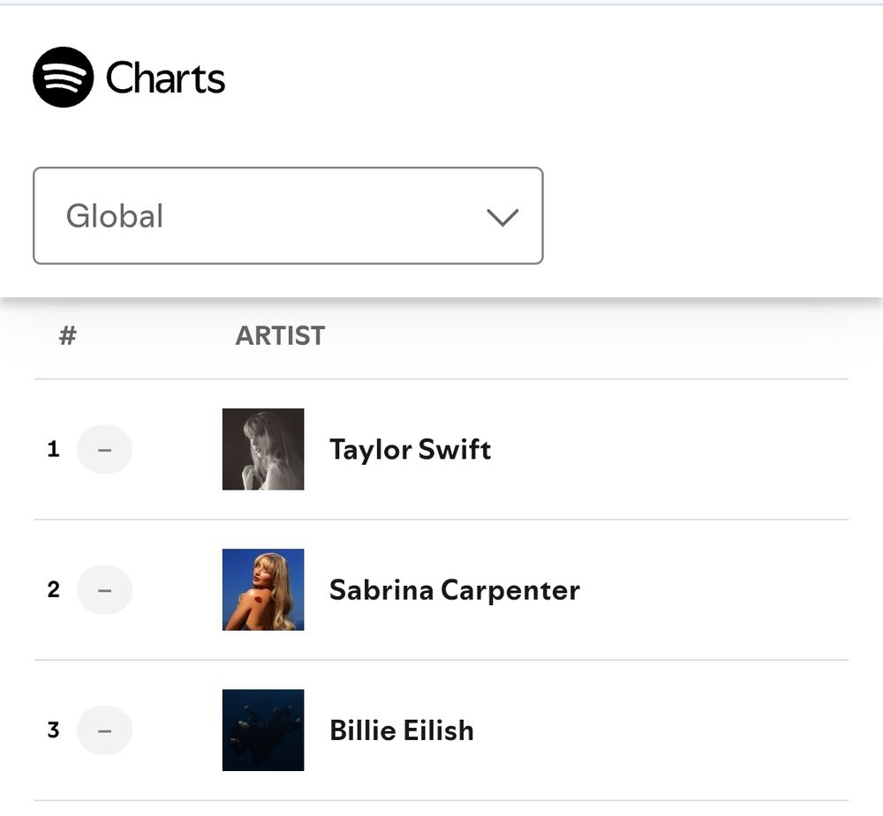Screen dimensions: 883x816
Task: Click the # rank column header
Action: 67,335
